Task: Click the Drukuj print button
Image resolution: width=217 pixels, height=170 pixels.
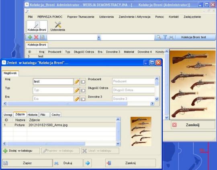Action: point(68,163)
